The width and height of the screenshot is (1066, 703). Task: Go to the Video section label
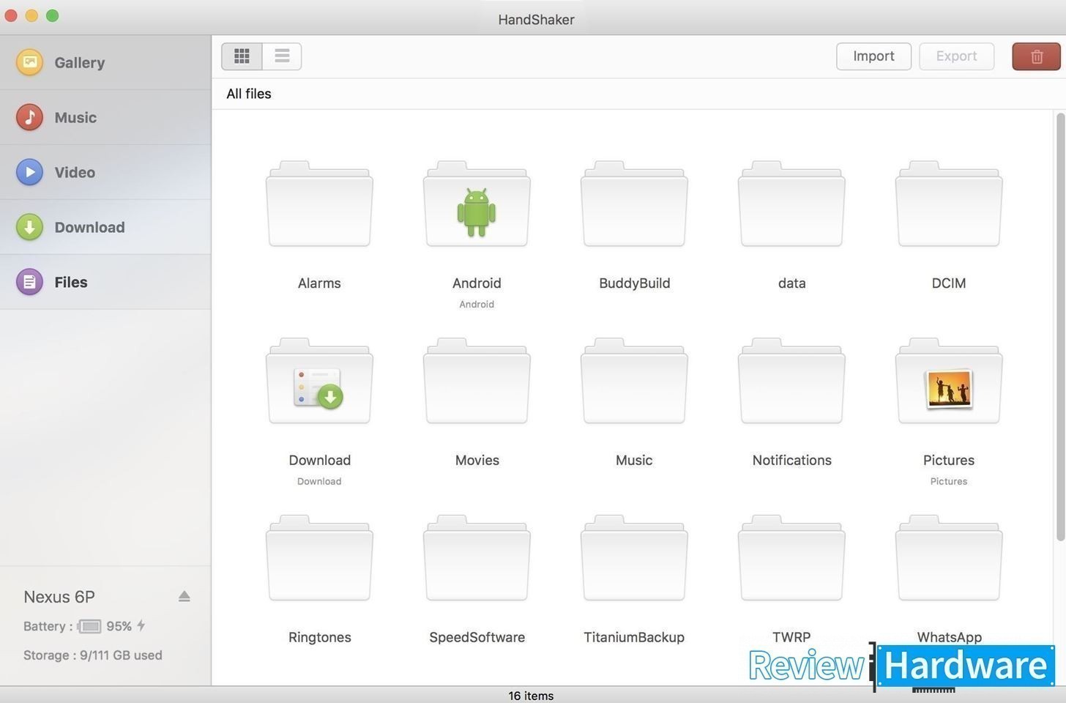pos(75,173)
